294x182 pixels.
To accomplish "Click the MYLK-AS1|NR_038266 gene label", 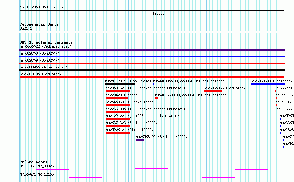I will [38, 166].
